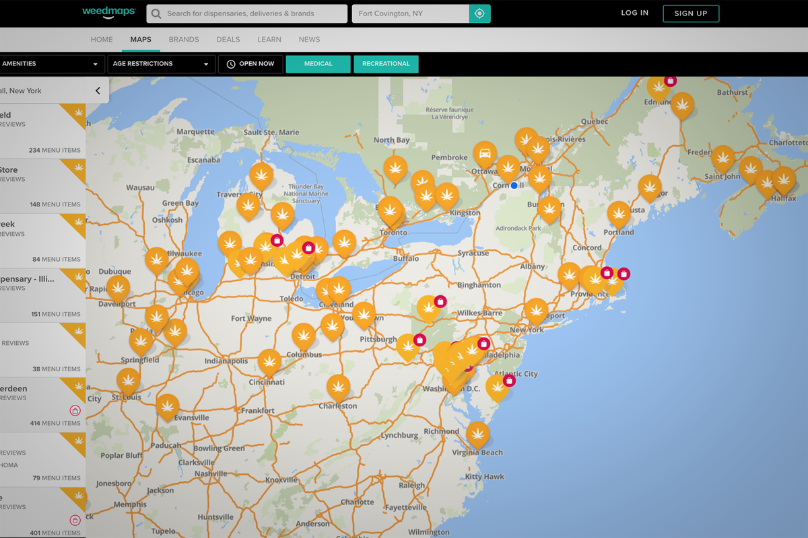The height and width of the screenshot is (538, 808).
Task: Open the Learn tab
Action: [269, 40]
